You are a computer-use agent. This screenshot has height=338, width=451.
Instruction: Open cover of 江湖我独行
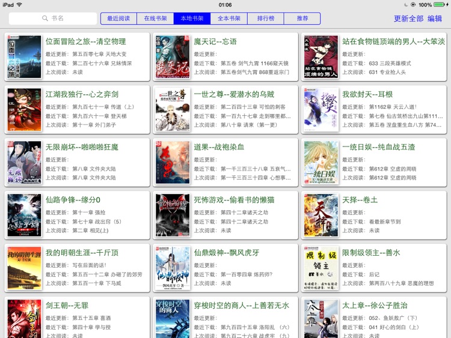point(24,110)
